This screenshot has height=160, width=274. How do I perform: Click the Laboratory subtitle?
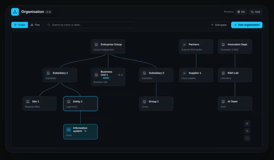(x=226, y=78)
